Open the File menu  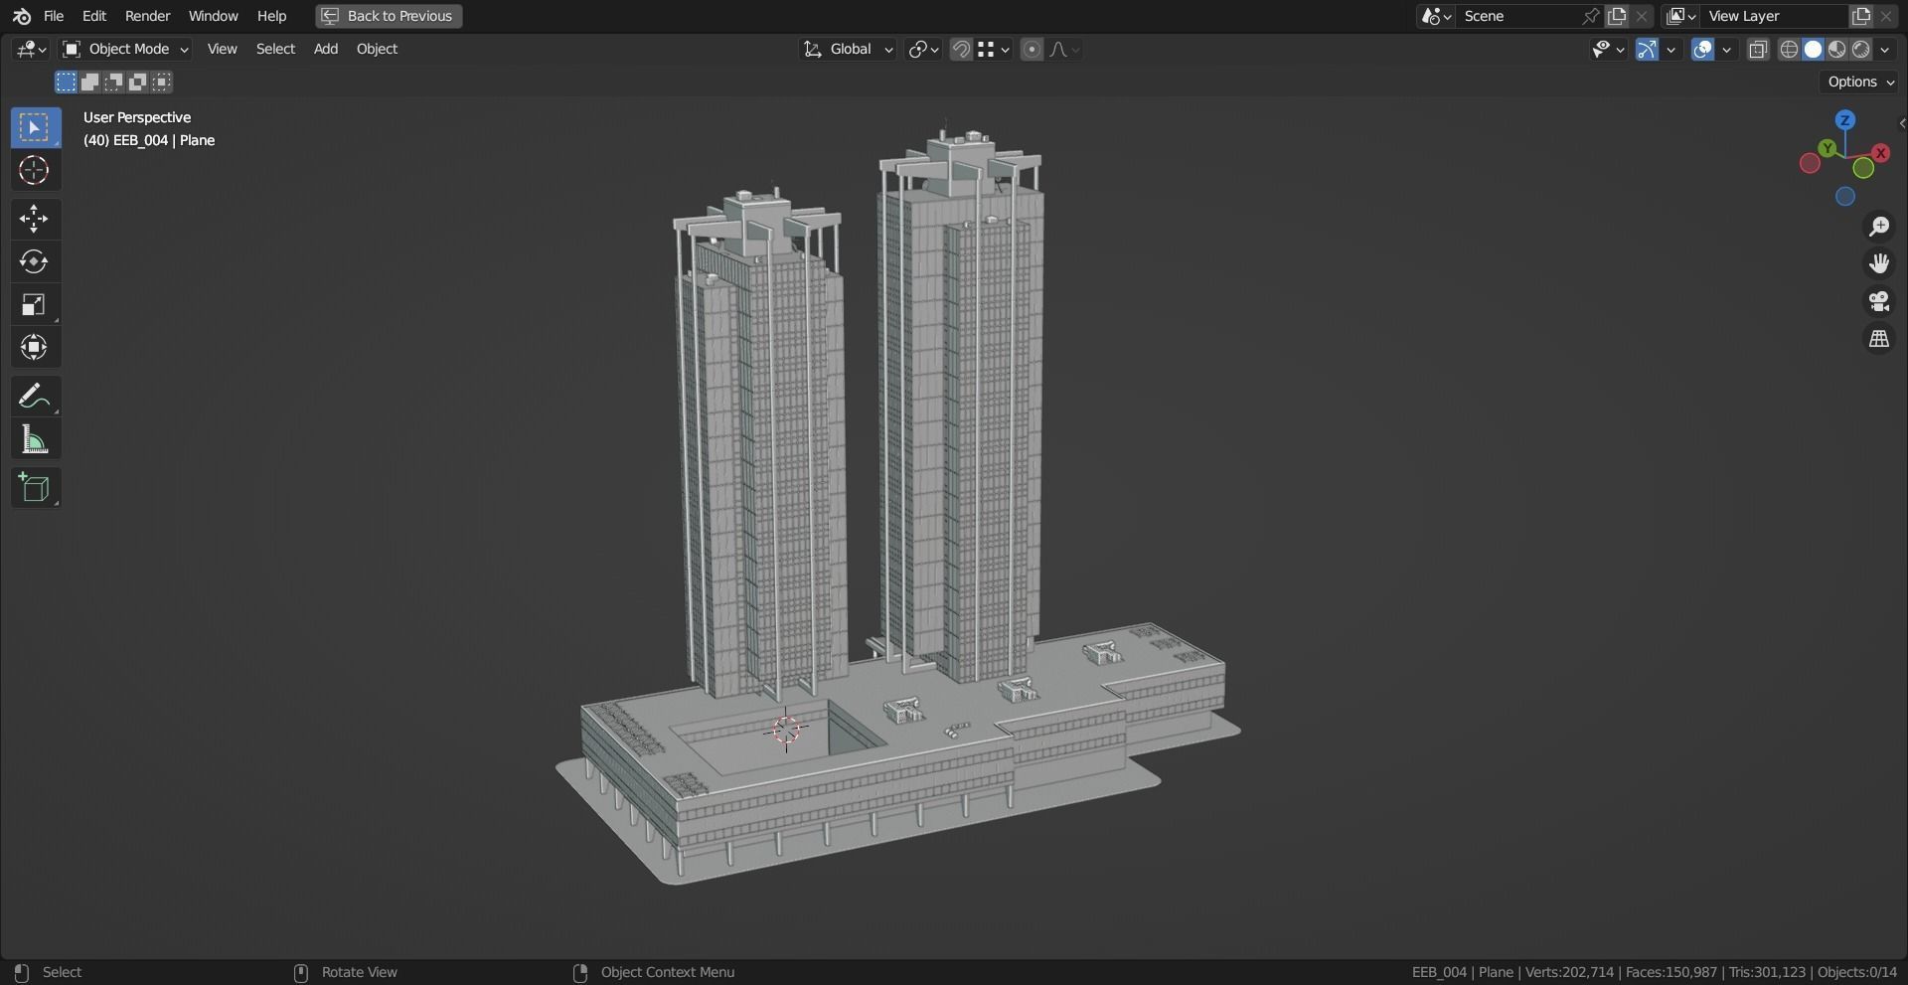pos(54,16)
